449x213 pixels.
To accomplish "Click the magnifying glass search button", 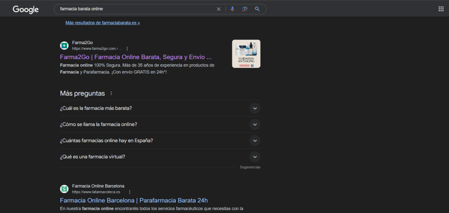I will pos(257,9).
